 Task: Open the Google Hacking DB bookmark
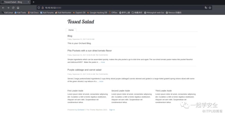click(97, 13)
